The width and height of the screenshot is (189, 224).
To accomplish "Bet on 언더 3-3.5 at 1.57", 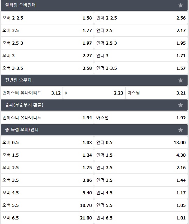I will (141, 68).
